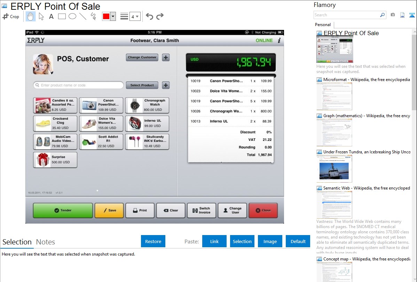Open the ERPLY Point Of Sale snapshot thumbnail
This screenshot has width=417, height=282.
tap(335, 50)
